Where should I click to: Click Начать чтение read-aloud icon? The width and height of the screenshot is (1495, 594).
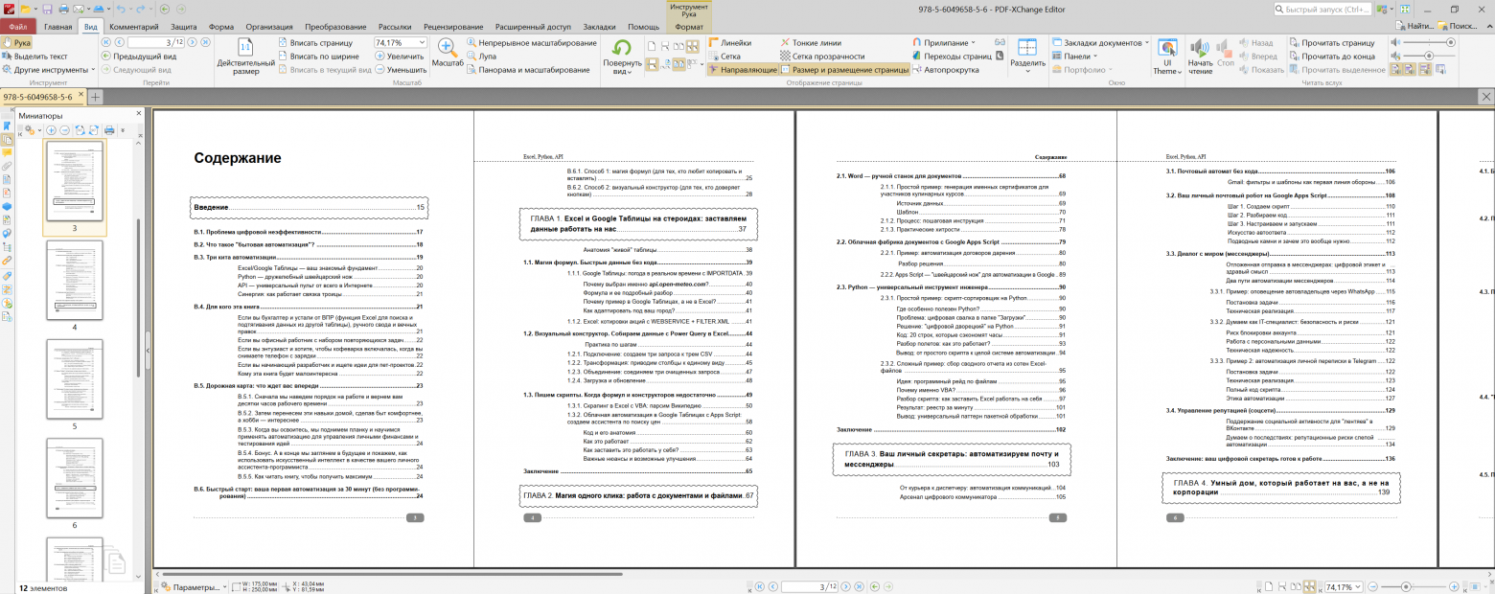point(1200,52)
